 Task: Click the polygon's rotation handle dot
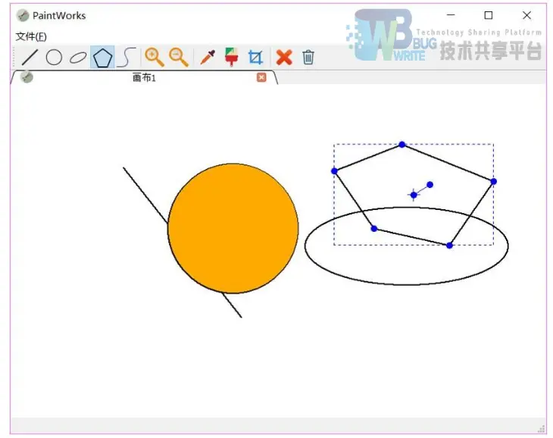pos(430,184)
